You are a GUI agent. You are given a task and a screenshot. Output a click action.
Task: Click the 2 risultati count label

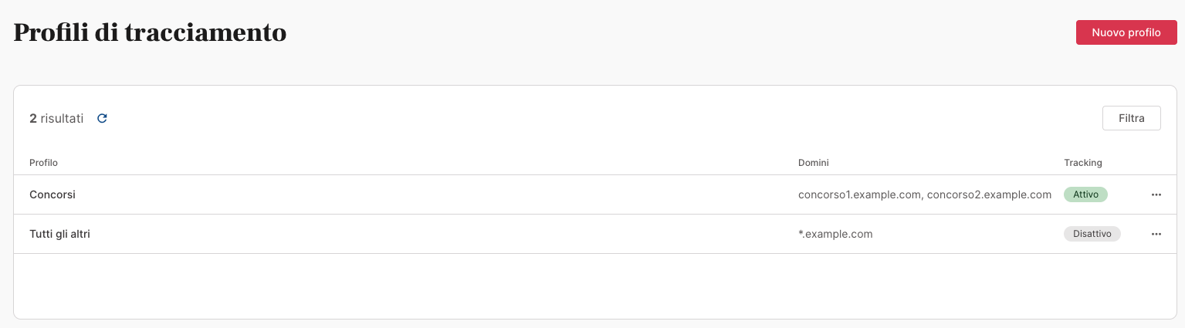click(x=56, y=119)
